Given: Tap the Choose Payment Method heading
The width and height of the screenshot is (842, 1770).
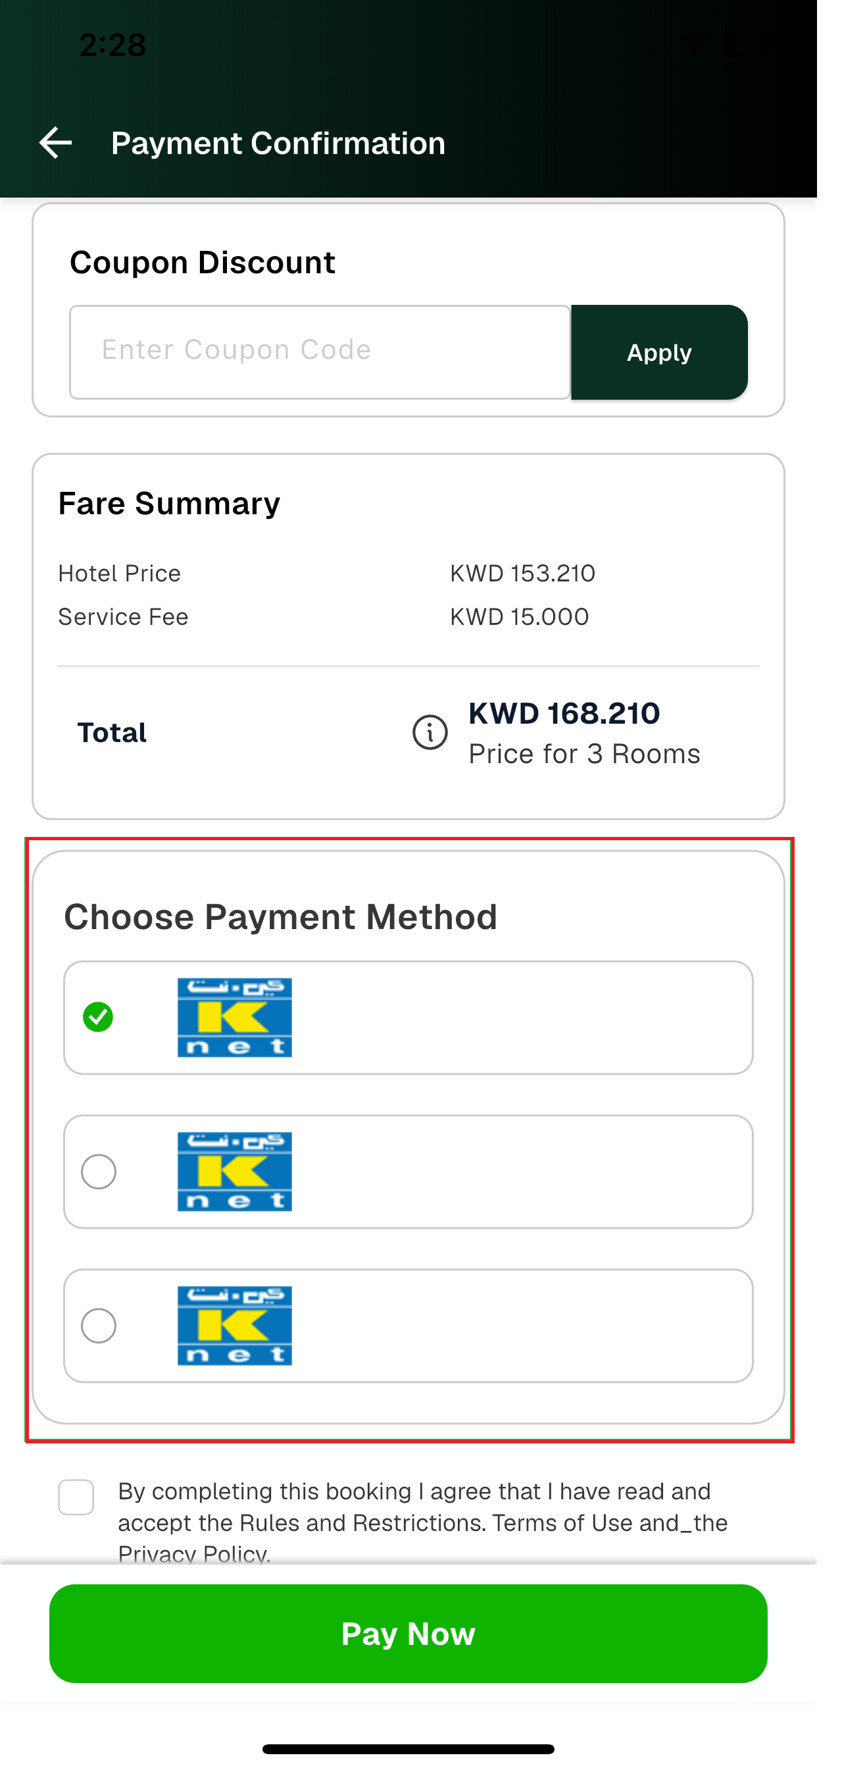Looking at the screenshot, I should pos(280,917).
